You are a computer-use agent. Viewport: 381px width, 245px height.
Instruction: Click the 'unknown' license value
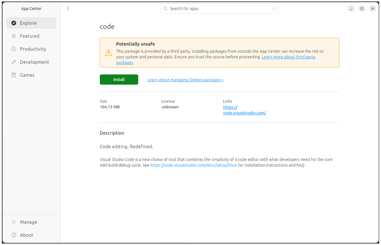click(170, 107)
